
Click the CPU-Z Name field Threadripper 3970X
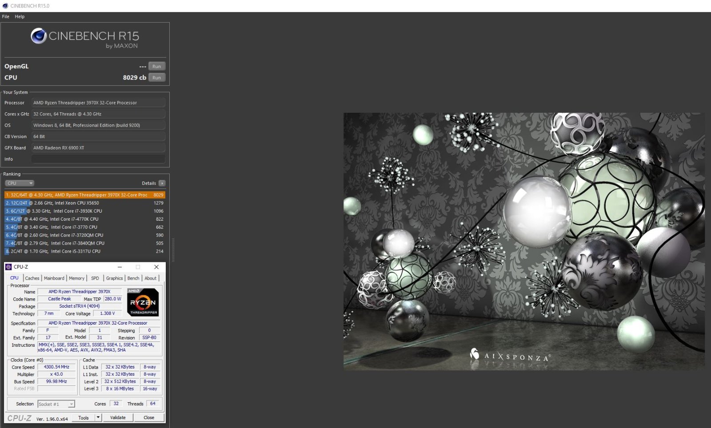tap(80, 292)
